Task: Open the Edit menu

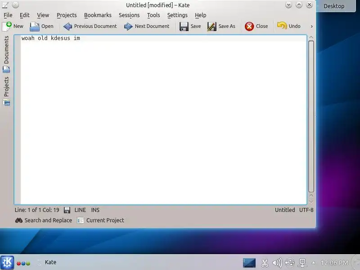Action: [25, 15]
